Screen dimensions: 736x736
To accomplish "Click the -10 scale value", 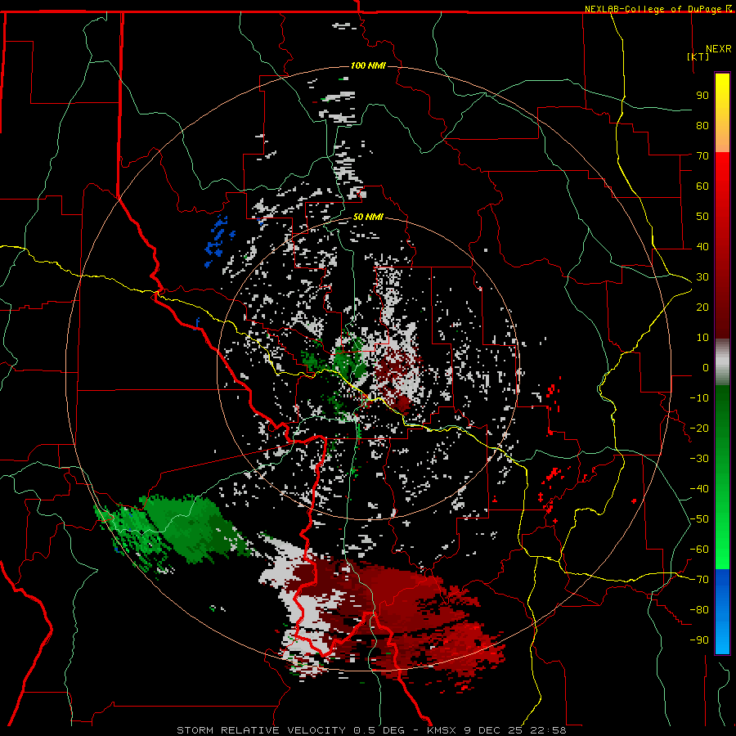I will click(x=699, y=398).
